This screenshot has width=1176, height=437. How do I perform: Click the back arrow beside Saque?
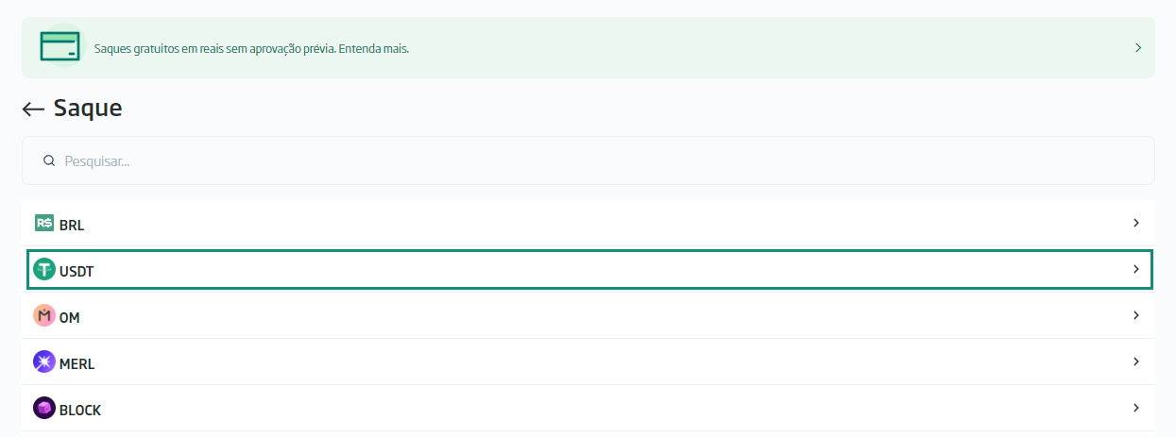(x=33, y=109)
